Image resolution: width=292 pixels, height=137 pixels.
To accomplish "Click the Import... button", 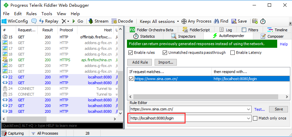I will [166, 62].
